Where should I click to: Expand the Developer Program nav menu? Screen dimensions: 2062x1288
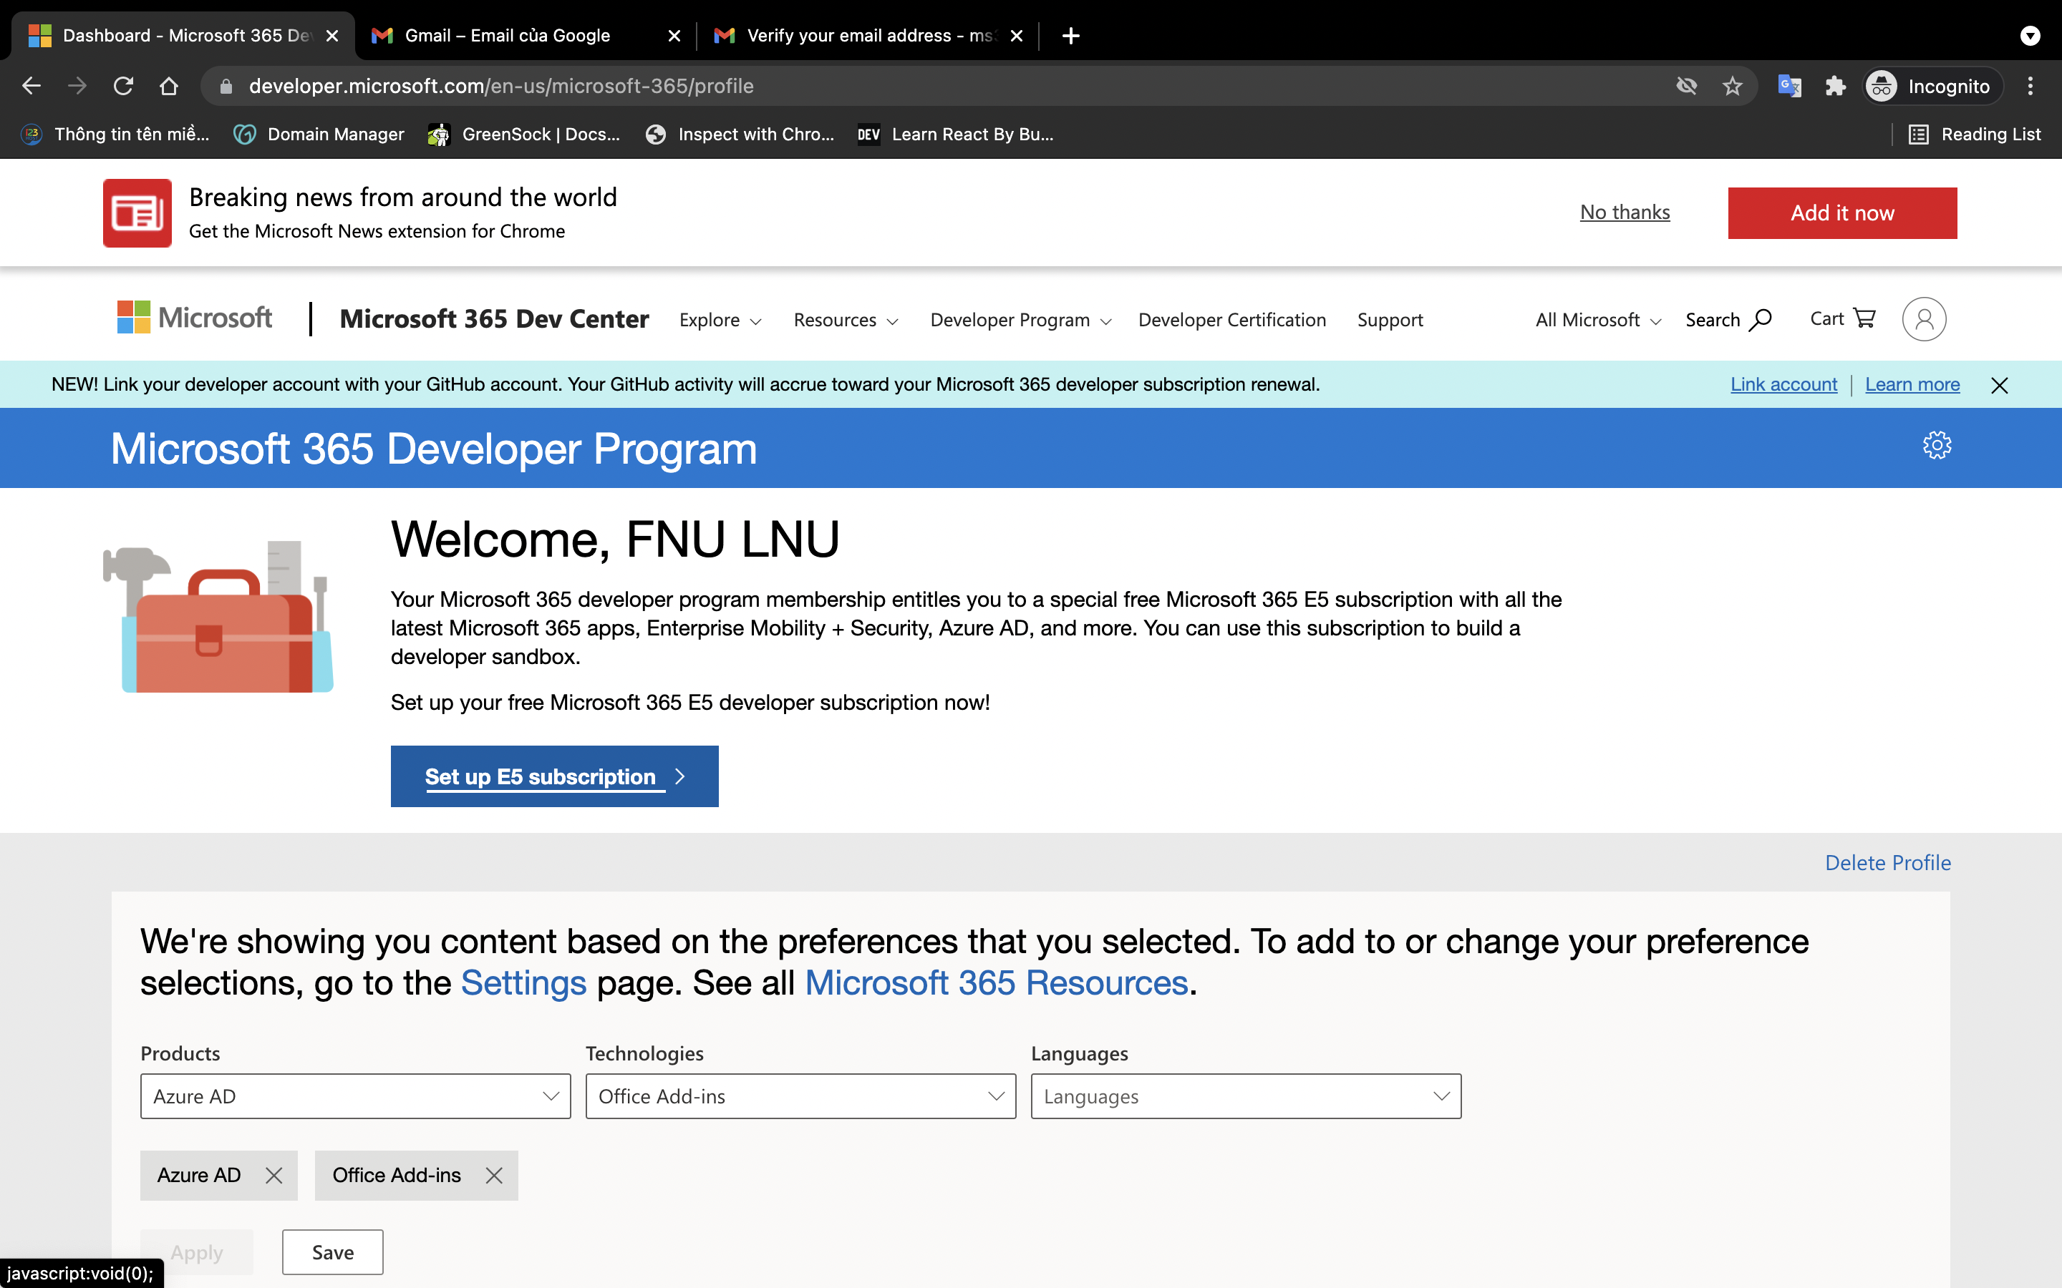tap(1020, 321)
